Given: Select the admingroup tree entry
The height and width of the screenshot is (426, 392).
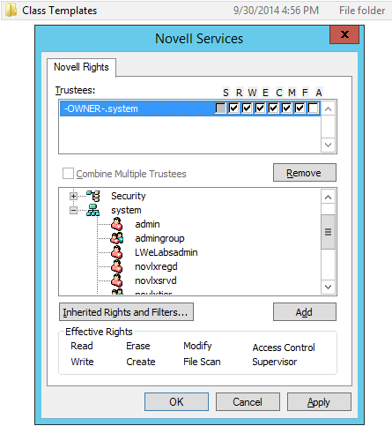Looking at the screenshot, I should (159, 238).
